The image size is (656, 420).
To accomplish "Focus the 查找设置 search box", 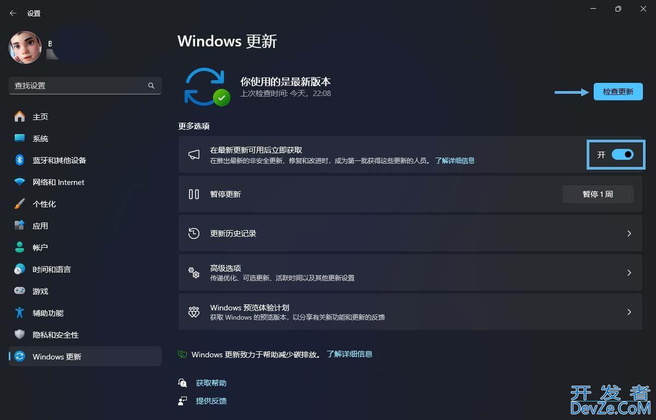I will point(85,86).
